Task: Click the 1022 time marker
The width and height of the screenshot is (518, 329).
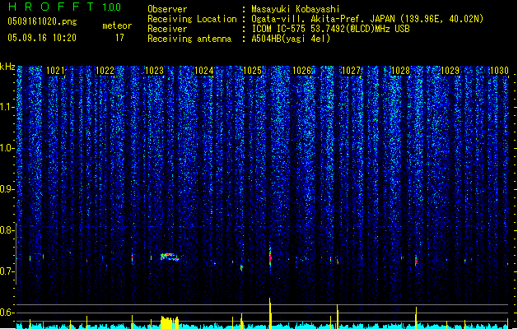Action: tap(105, 70)
